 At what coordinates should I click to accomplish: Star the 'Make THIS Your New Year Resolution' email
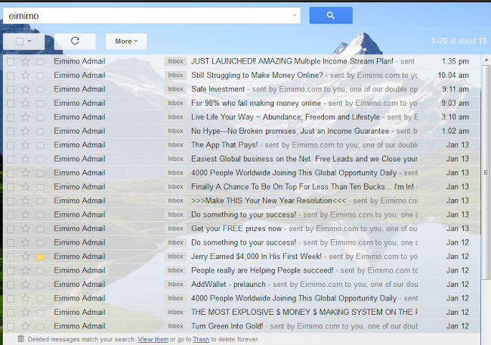(26, 201)
